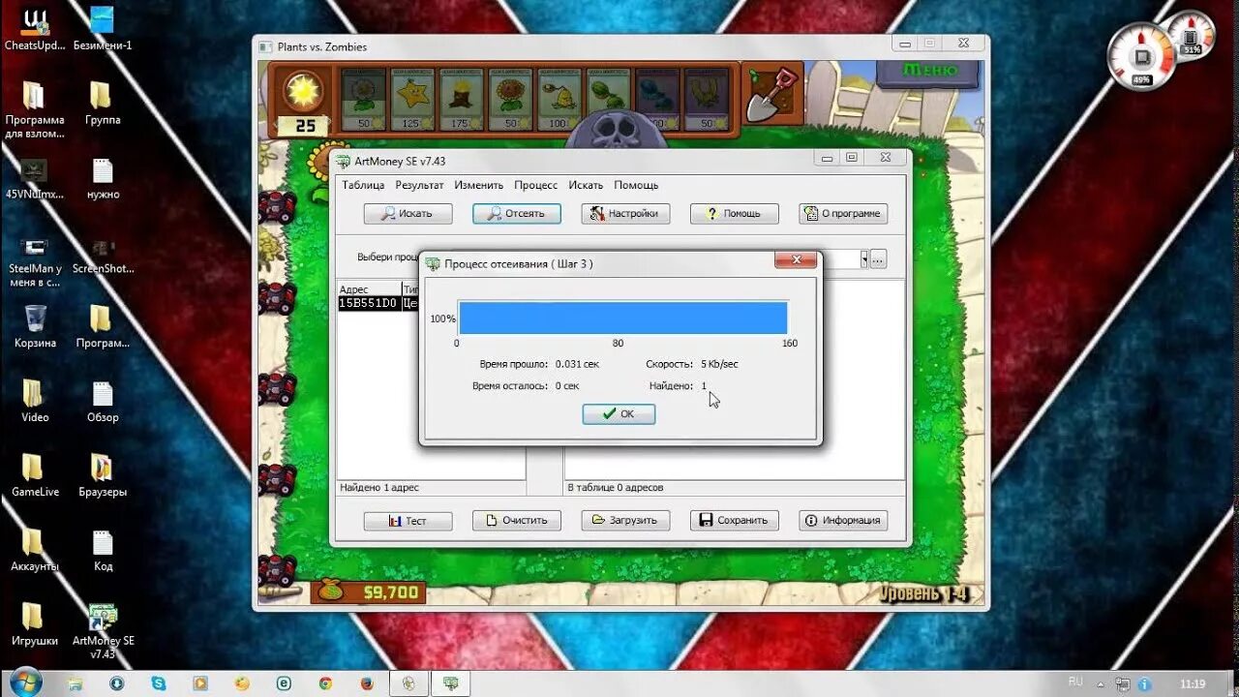Image resolution: width=1239 pixels, height=697 pixels.
Task: Open the 45VNulmx desktop file
Action: click(35, 178)
